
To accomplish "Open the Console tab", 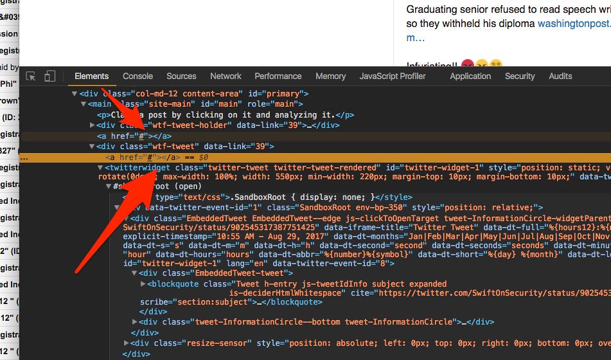I will pos(137,76).
